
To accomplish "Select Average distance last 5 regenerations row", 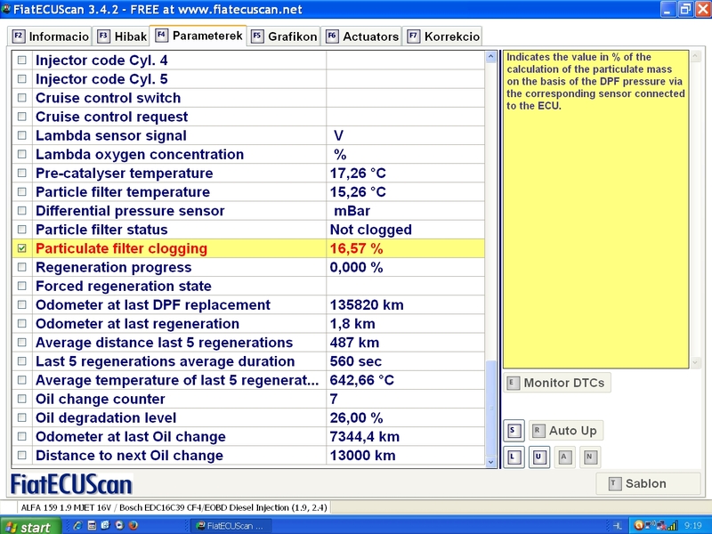I will coord(248,343).
